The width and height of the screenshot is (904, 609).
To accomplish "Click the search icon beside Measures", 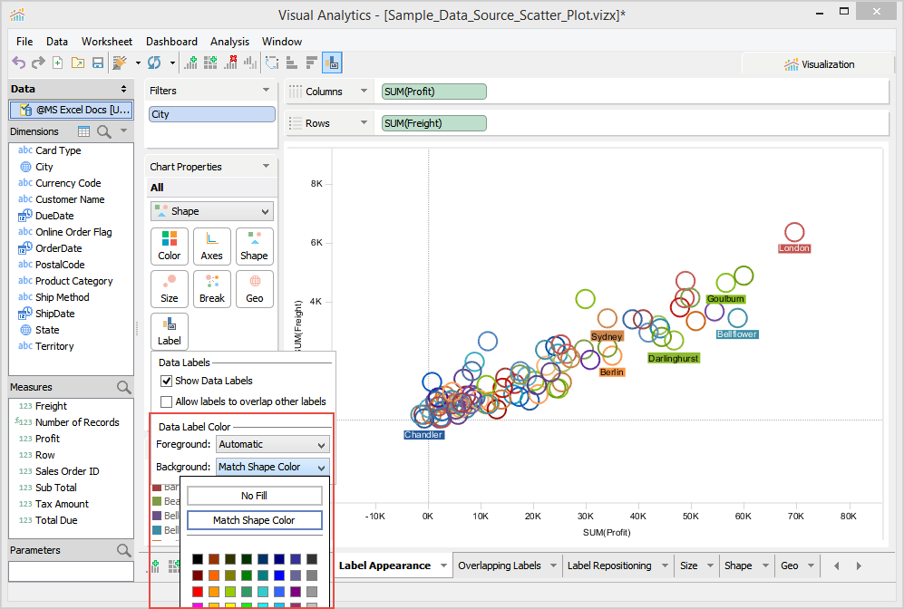I will tap(123, 388).
